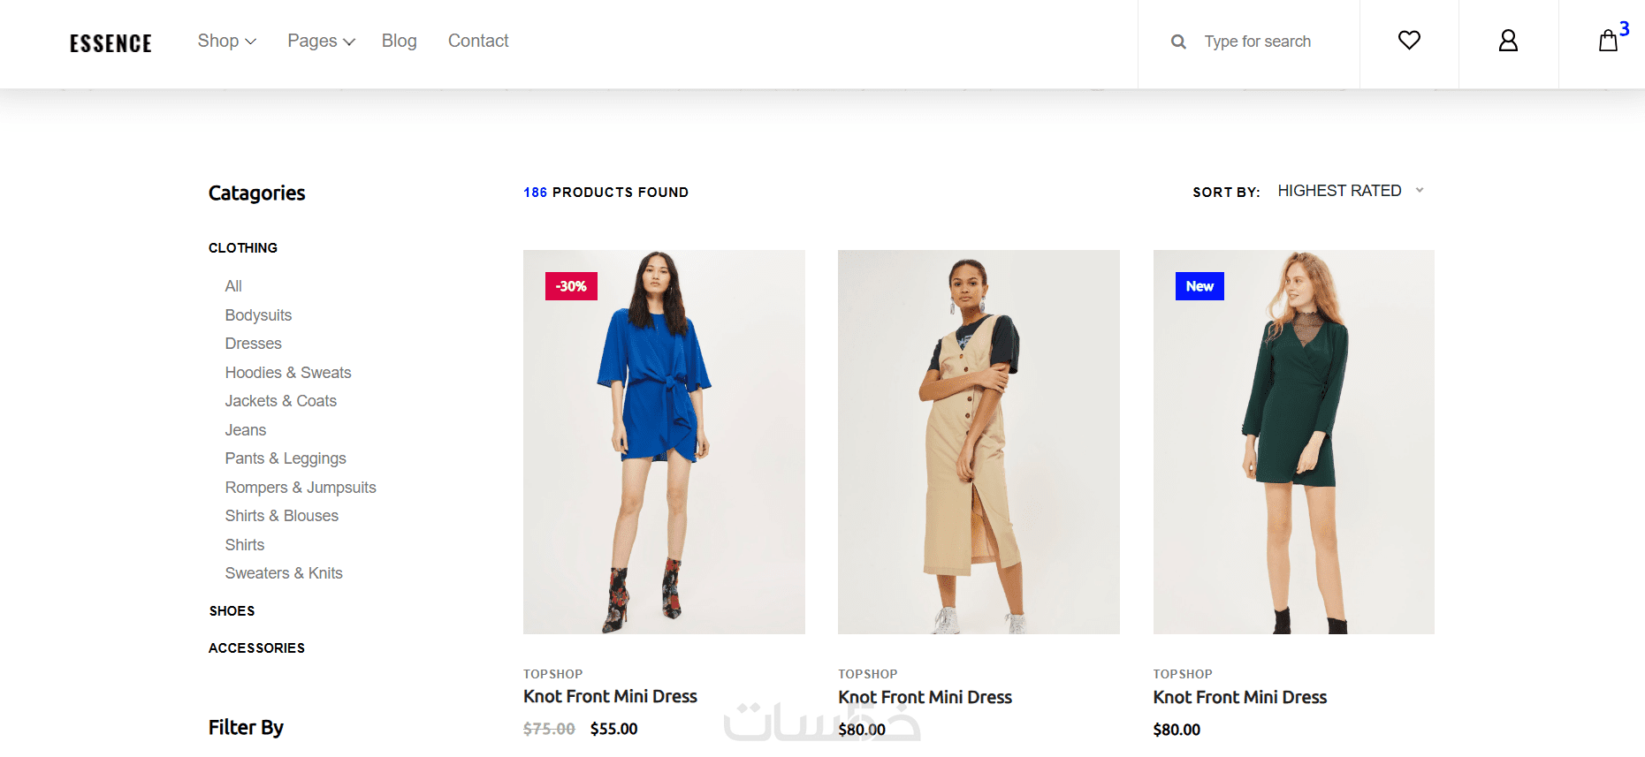Click the -30% sale badge

571,286
